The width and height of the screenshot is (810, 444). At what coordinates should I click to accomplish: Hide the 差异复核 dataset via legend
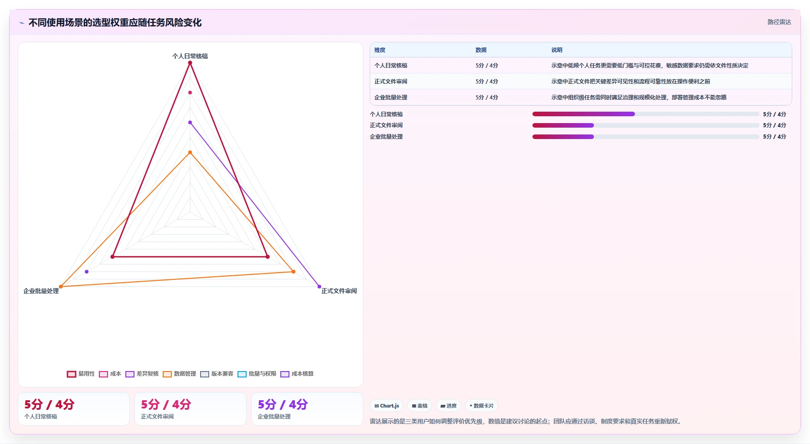(142, 374)
